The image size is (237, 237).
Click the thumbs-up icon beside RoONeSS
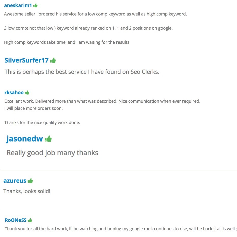point(30,220)
